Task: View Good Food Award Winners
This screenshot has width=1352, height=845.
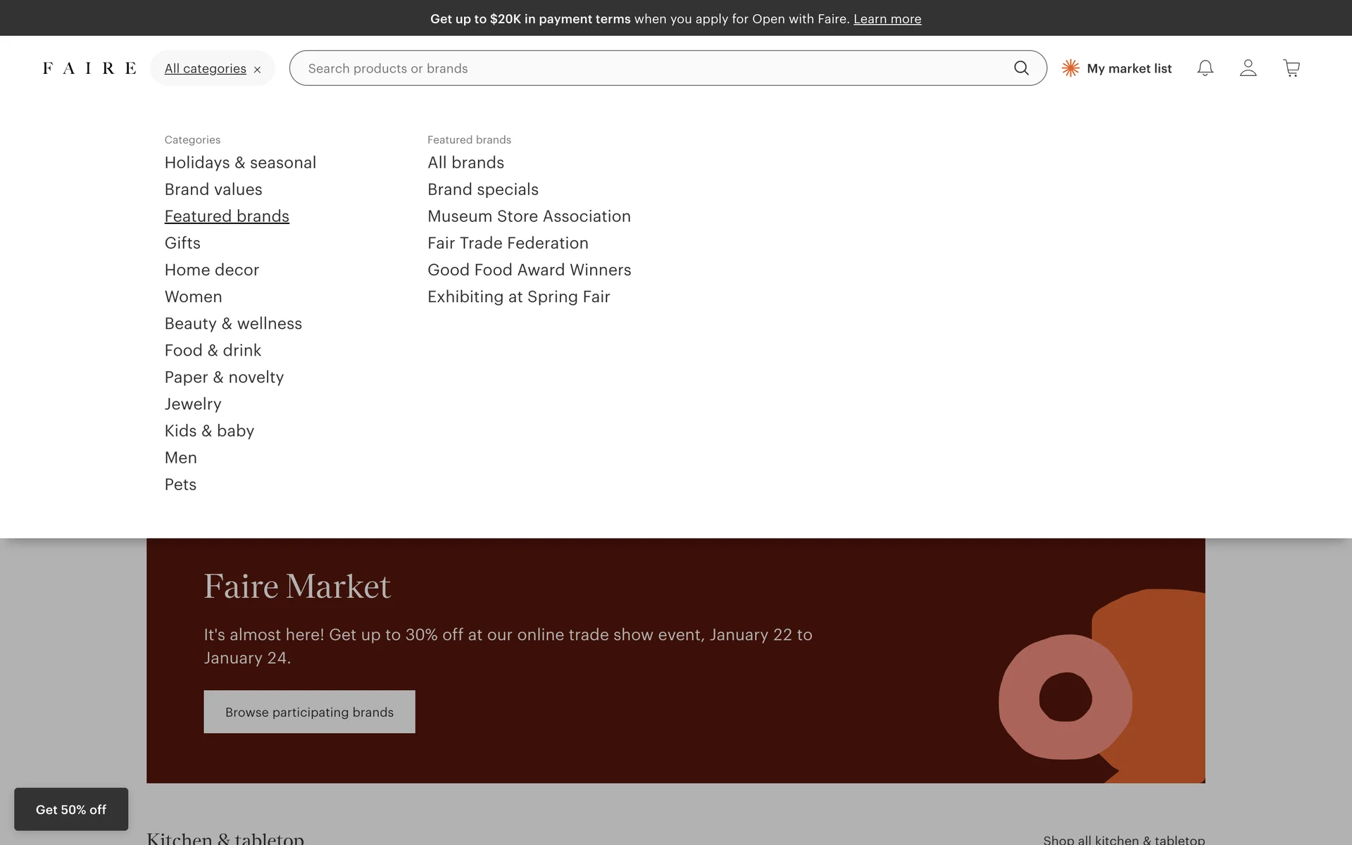Action: click(x=529, y=270)
